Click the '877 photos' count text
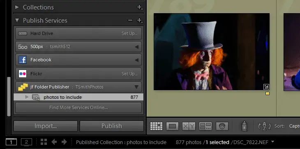The width and height of the screenshot is (300, 149). click(x=189, y=142)
